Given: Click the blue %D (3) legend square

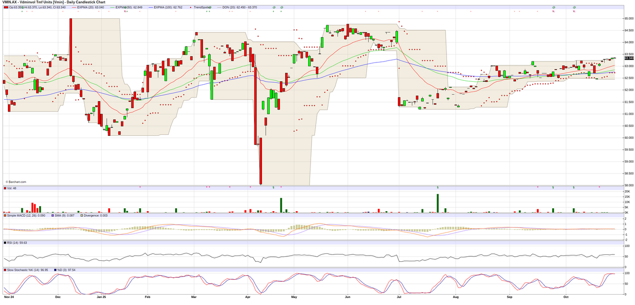Looking at the screenshot, I should coord(55,270).
